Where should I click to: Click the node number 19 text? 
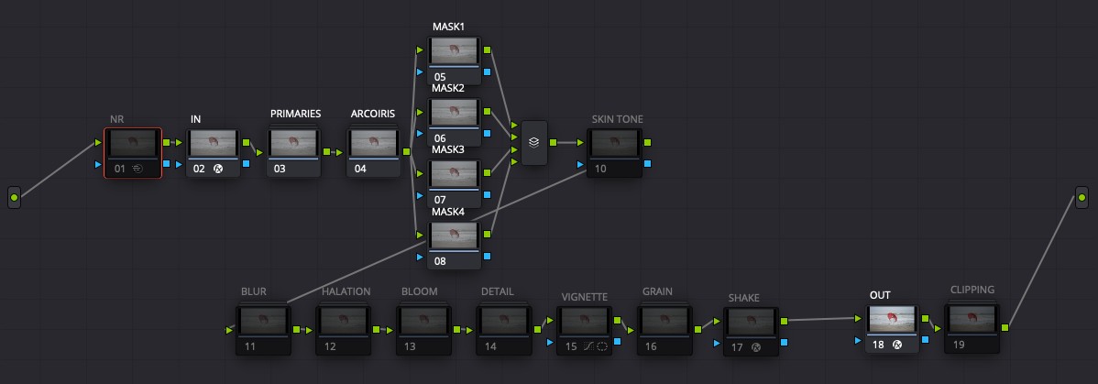959,344
